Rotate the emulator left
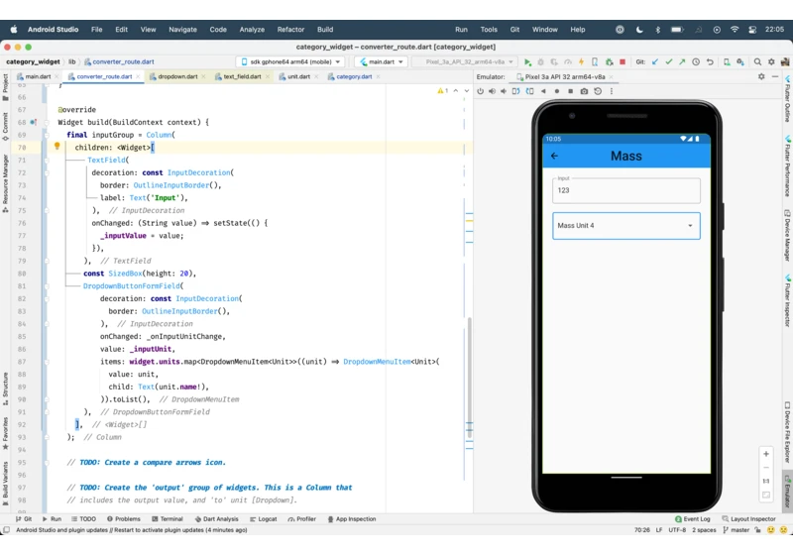Screen dimensions: 793x555 pyautogui.click(x=515, y=91)
